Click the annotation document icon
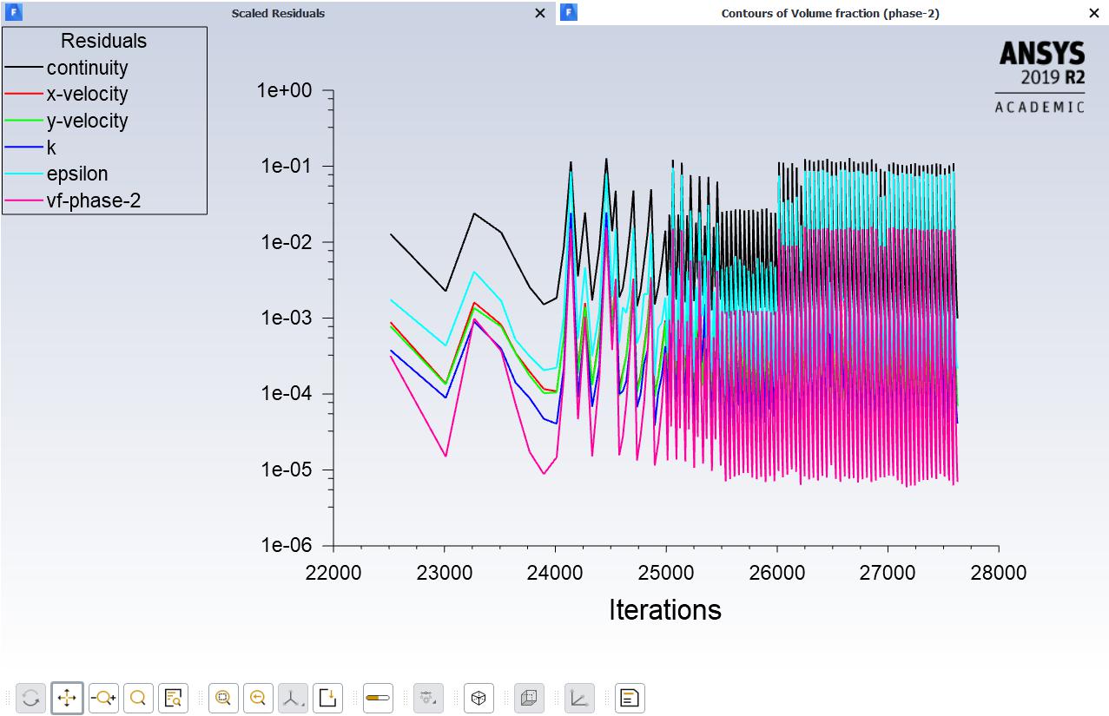Viewport: 1109px width, 716px height. point(629,697)
